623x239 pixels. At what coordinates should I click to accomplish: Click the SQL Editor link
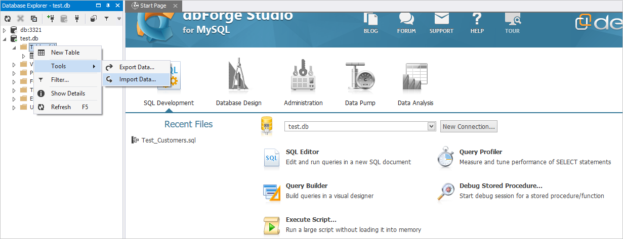pyautogui.click(x=302, y=152)
